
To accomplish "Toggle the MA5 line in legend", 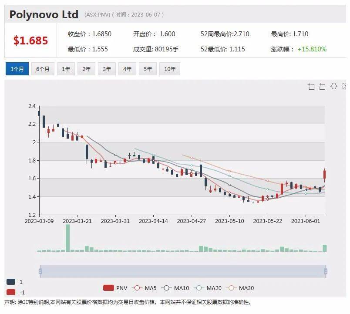I will [x=144, y=288].
